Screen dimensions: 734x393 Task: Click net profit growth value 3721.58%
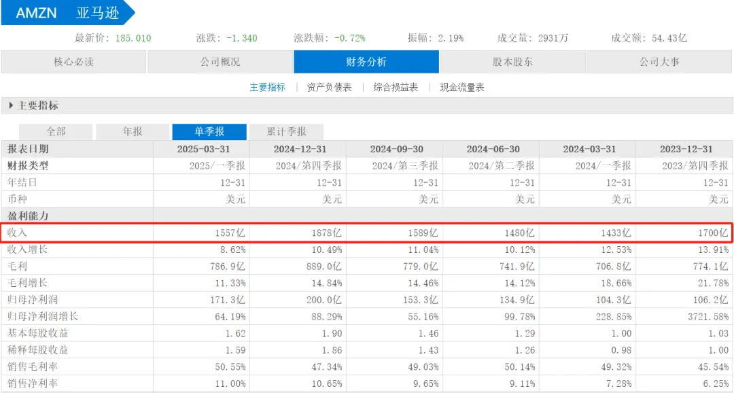click(x=707, y=317)
